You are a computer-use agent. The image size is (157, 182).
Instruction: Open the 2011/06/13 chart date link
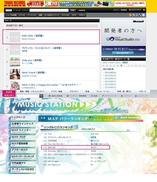[x=110, y=81]
